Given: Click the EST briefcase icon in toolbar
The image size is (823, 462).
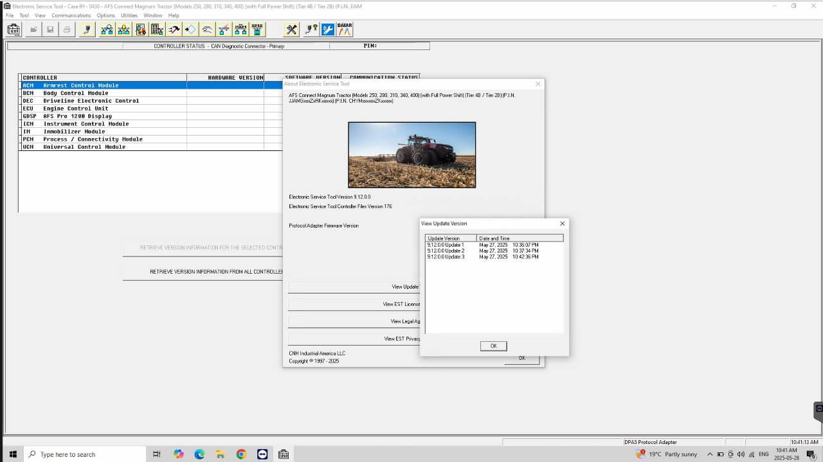Looking at the screenshot, I should tap(14, 30).
